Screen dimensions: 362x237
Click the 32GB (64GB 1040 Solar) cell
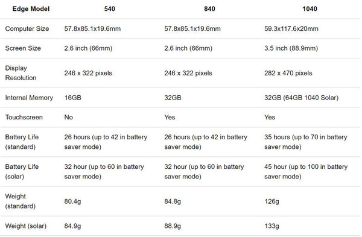(301, 98)
